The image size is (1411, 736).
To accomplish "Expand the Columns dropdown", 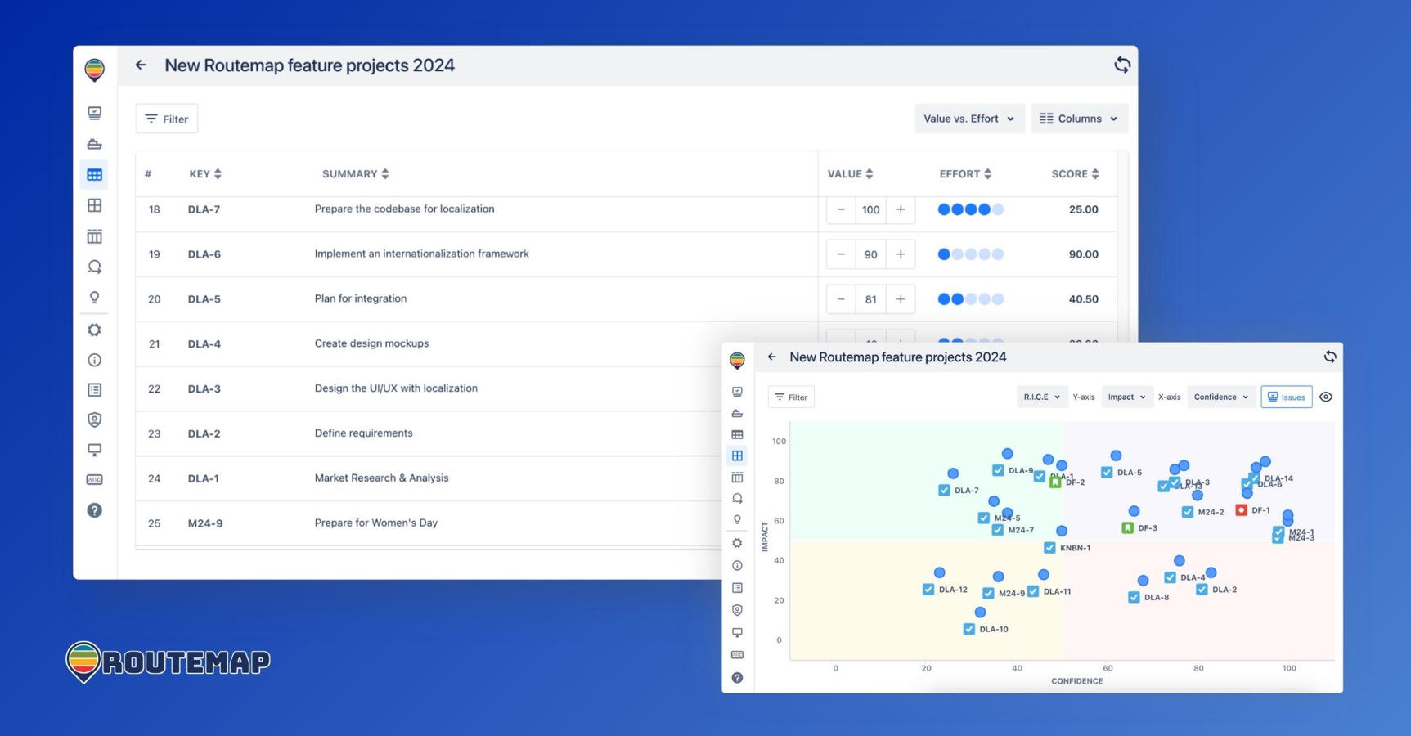I will tap(1078, 119).
